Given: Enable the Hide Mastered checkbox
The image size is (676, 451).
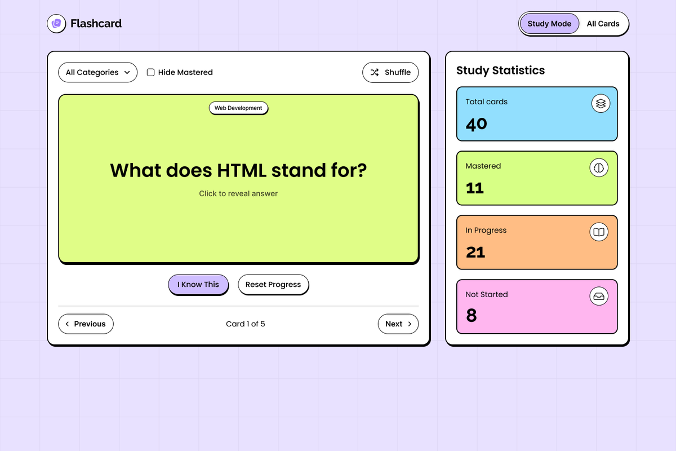Looking at the screenshot, I should (x=150, y=72).
